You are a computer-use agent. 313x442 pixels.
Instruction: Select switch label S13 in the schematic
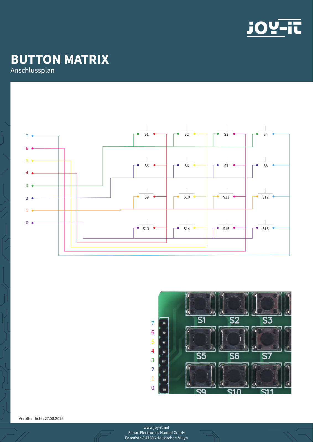coord(146,229)
